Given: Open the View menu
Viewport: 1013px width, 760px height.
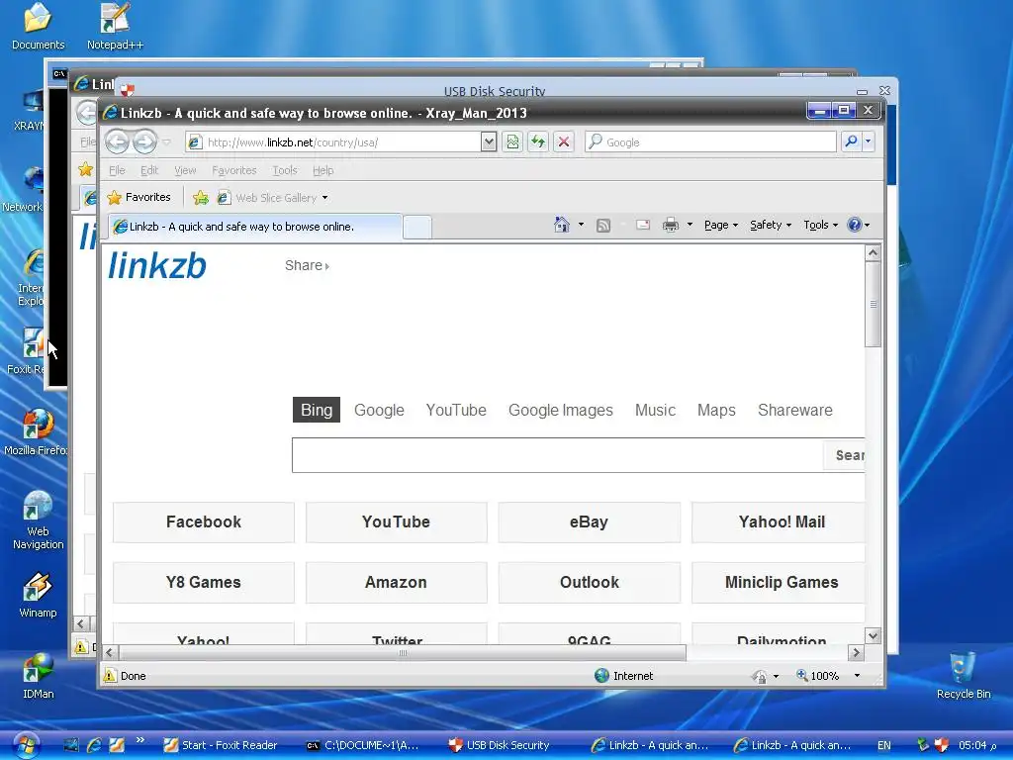Looking at the screenshot, I should 185,170.
